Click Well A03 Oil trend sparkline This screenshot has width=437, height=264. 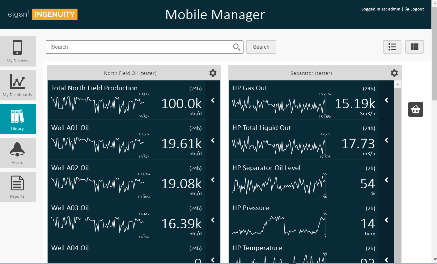click(98, 225)
